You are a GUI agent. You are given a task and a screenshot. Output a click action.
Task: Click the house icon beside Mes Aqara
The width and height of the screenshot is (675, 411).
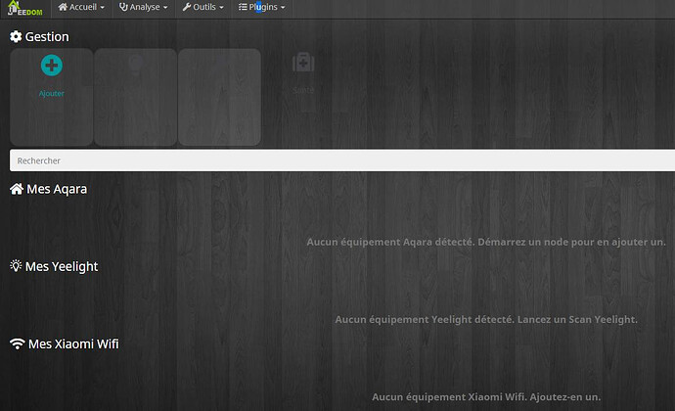point(17,189)
